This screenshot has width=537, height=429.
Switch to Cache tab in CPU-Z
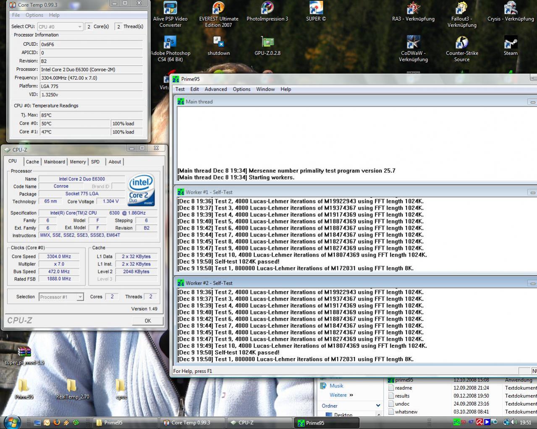[x=32, y=162]
